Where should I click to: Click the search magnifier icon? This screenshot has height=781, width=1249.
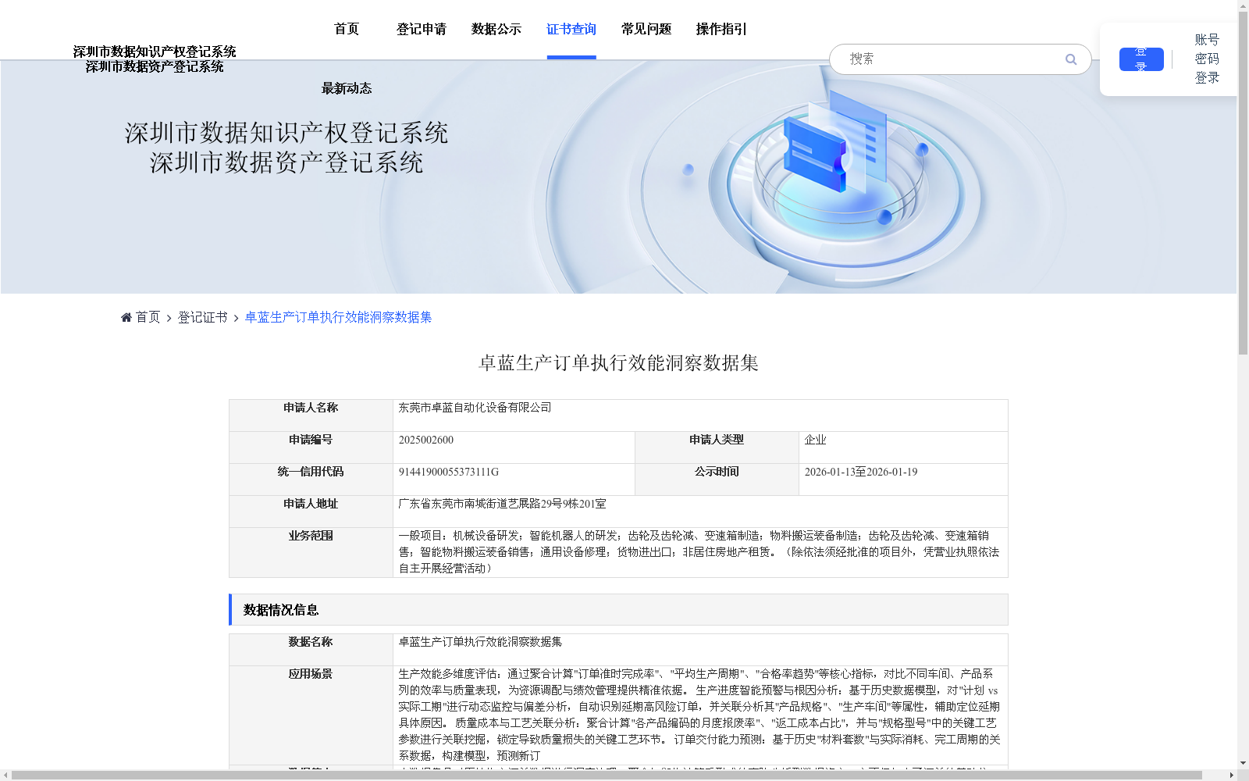pyautogui.click(x=1071, y=59)
